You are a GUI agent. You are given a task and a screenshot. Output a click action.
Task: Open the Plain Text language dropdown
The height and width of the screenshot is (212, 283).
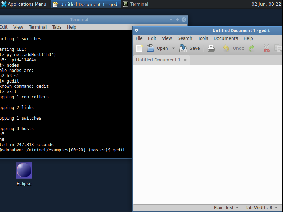[226, 207]
